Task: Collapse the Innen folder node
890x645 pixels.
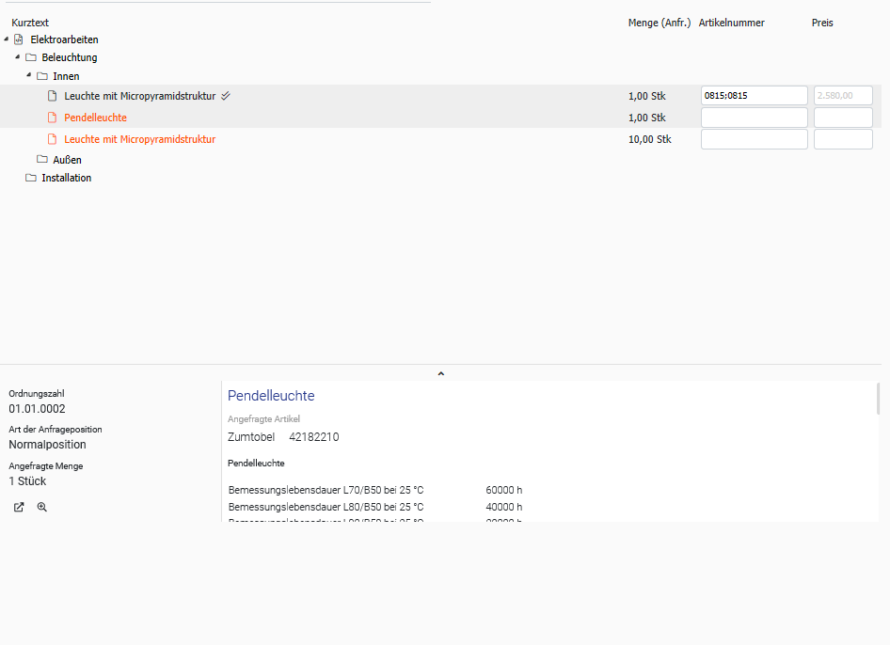Action: pyautogui.click(x=29, y=76)
